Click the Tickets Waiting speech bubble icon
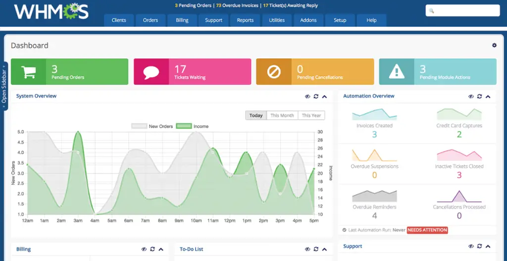 point(151,72)
